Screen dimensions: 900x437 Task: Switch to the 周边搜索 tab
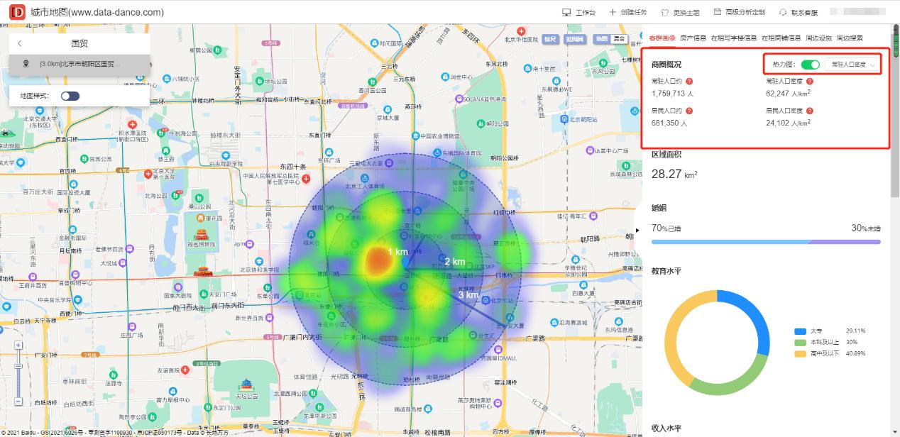click(x=850, y=38)
